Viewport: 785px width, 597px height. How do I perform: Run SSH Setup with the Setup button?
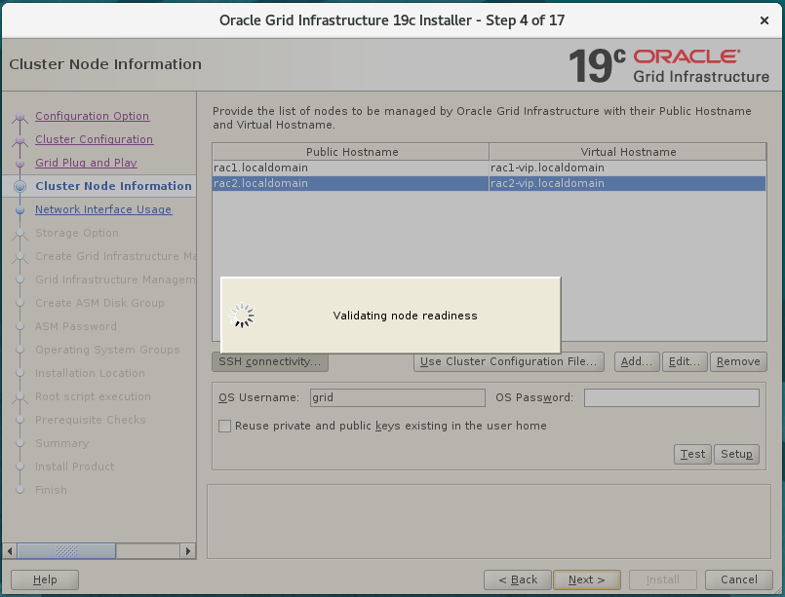pyautogui.click(x=736, y=454)
